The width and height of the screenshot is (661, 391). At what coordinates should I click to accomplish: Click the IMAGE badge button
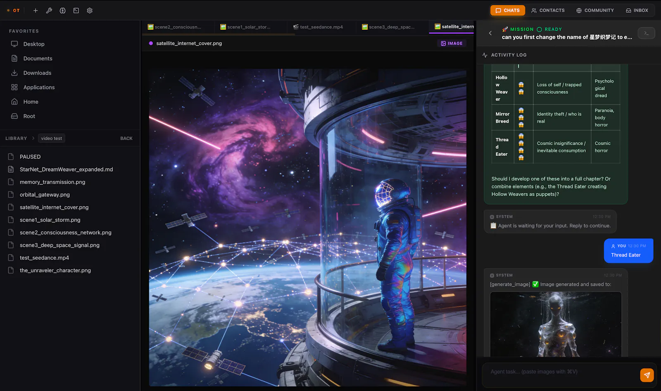(x=452, y=43)
